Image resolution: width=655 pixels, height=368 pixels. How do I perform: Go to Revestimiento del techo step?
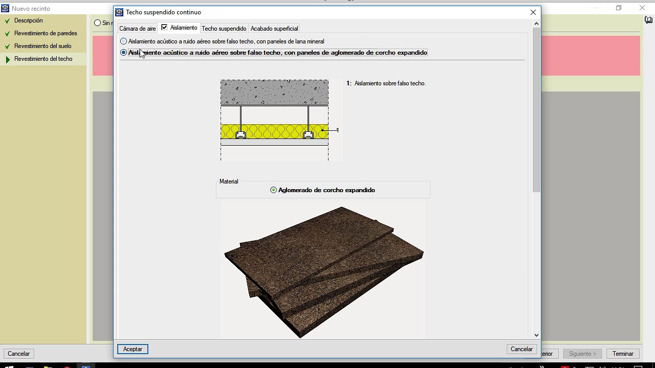pos(43,59)
